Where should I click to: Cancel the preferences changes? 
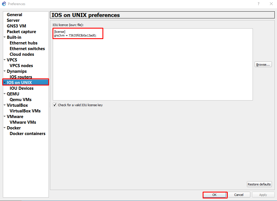(x=239, y=195)
